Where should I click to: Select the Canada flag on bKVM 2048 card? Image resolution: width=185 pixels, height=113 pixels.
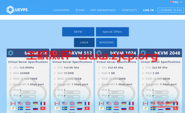coord(145,103)
